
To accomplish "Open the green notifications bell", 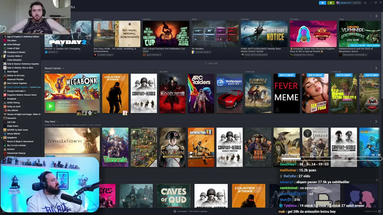I will pos(331,3).
